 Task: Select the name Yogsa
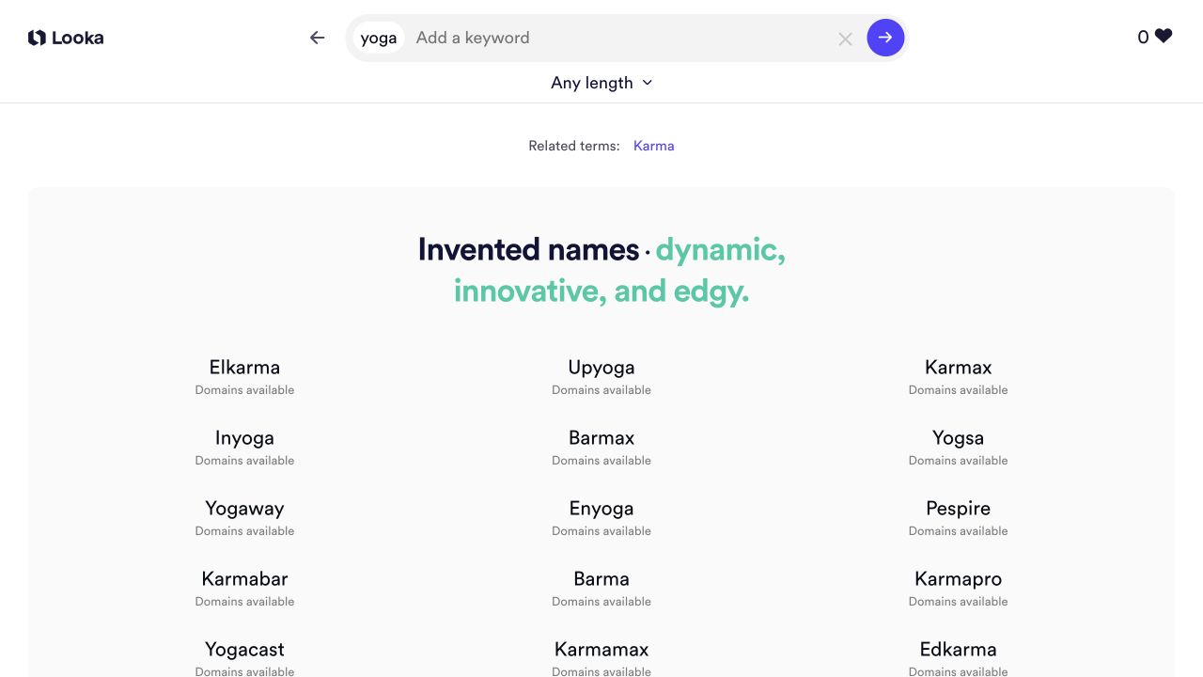click(959, 438)
